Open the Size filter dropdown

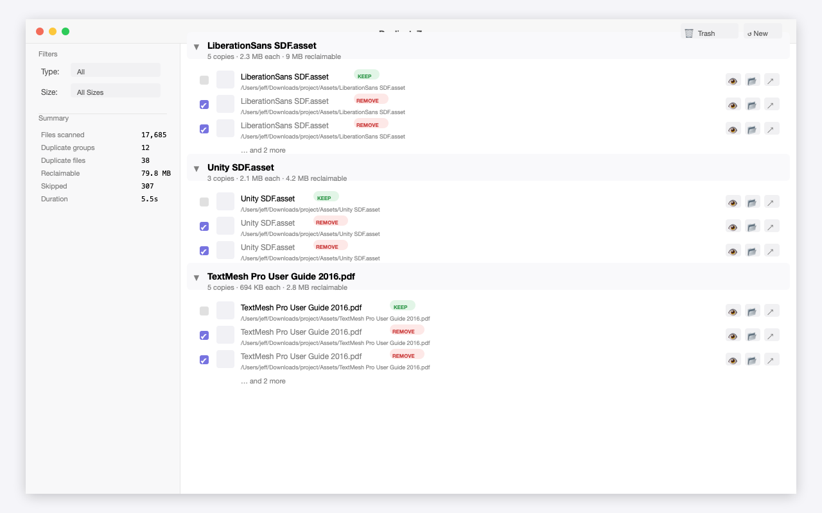116,92
